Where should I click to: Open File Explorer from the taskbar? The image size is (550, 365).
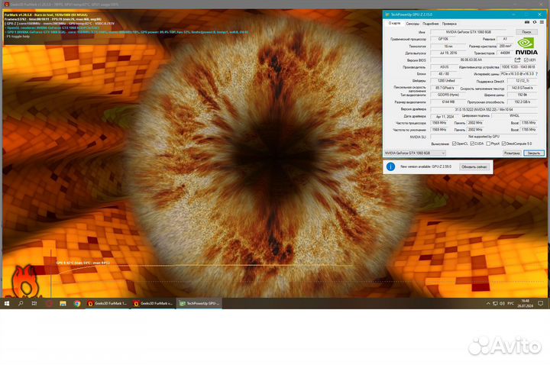click(x=63, y=303)
